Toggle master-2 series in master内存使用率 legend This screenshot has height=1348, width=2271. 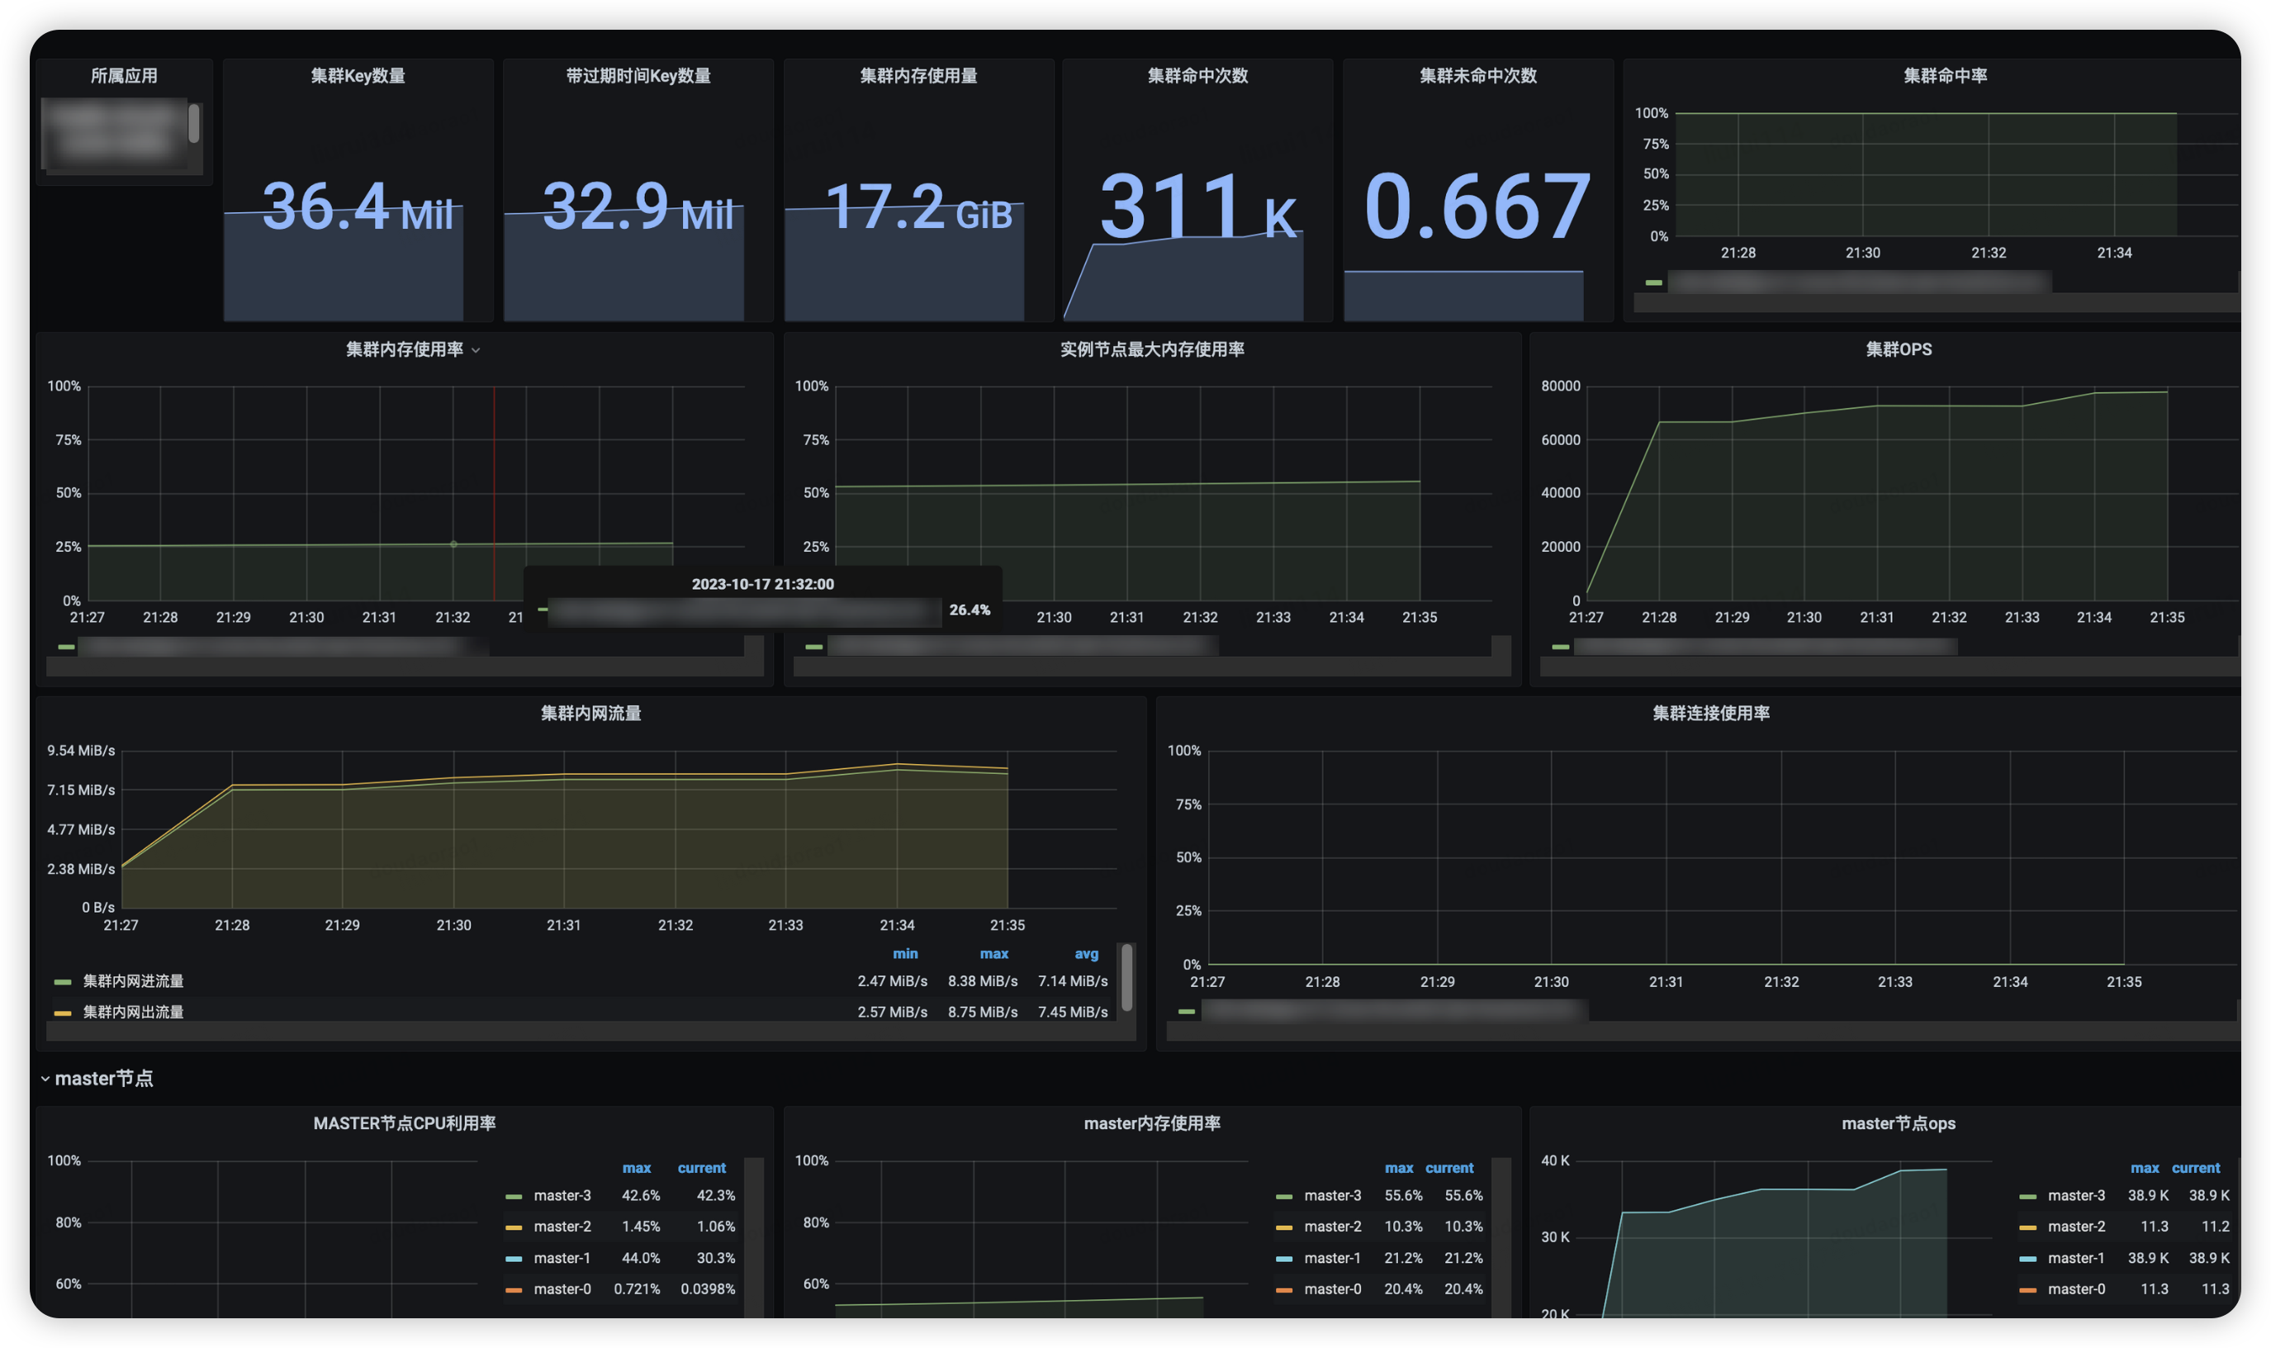click(x=1332, y=1227)
